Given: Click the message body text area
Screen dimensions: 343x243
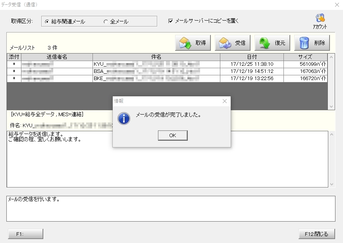Looking at the screenshot, I should [168, 159].
